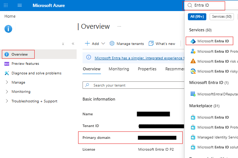The height and width of the screenshot is (158, 238).
Task: Expand the Manage section
Action: tap(7, 82)
